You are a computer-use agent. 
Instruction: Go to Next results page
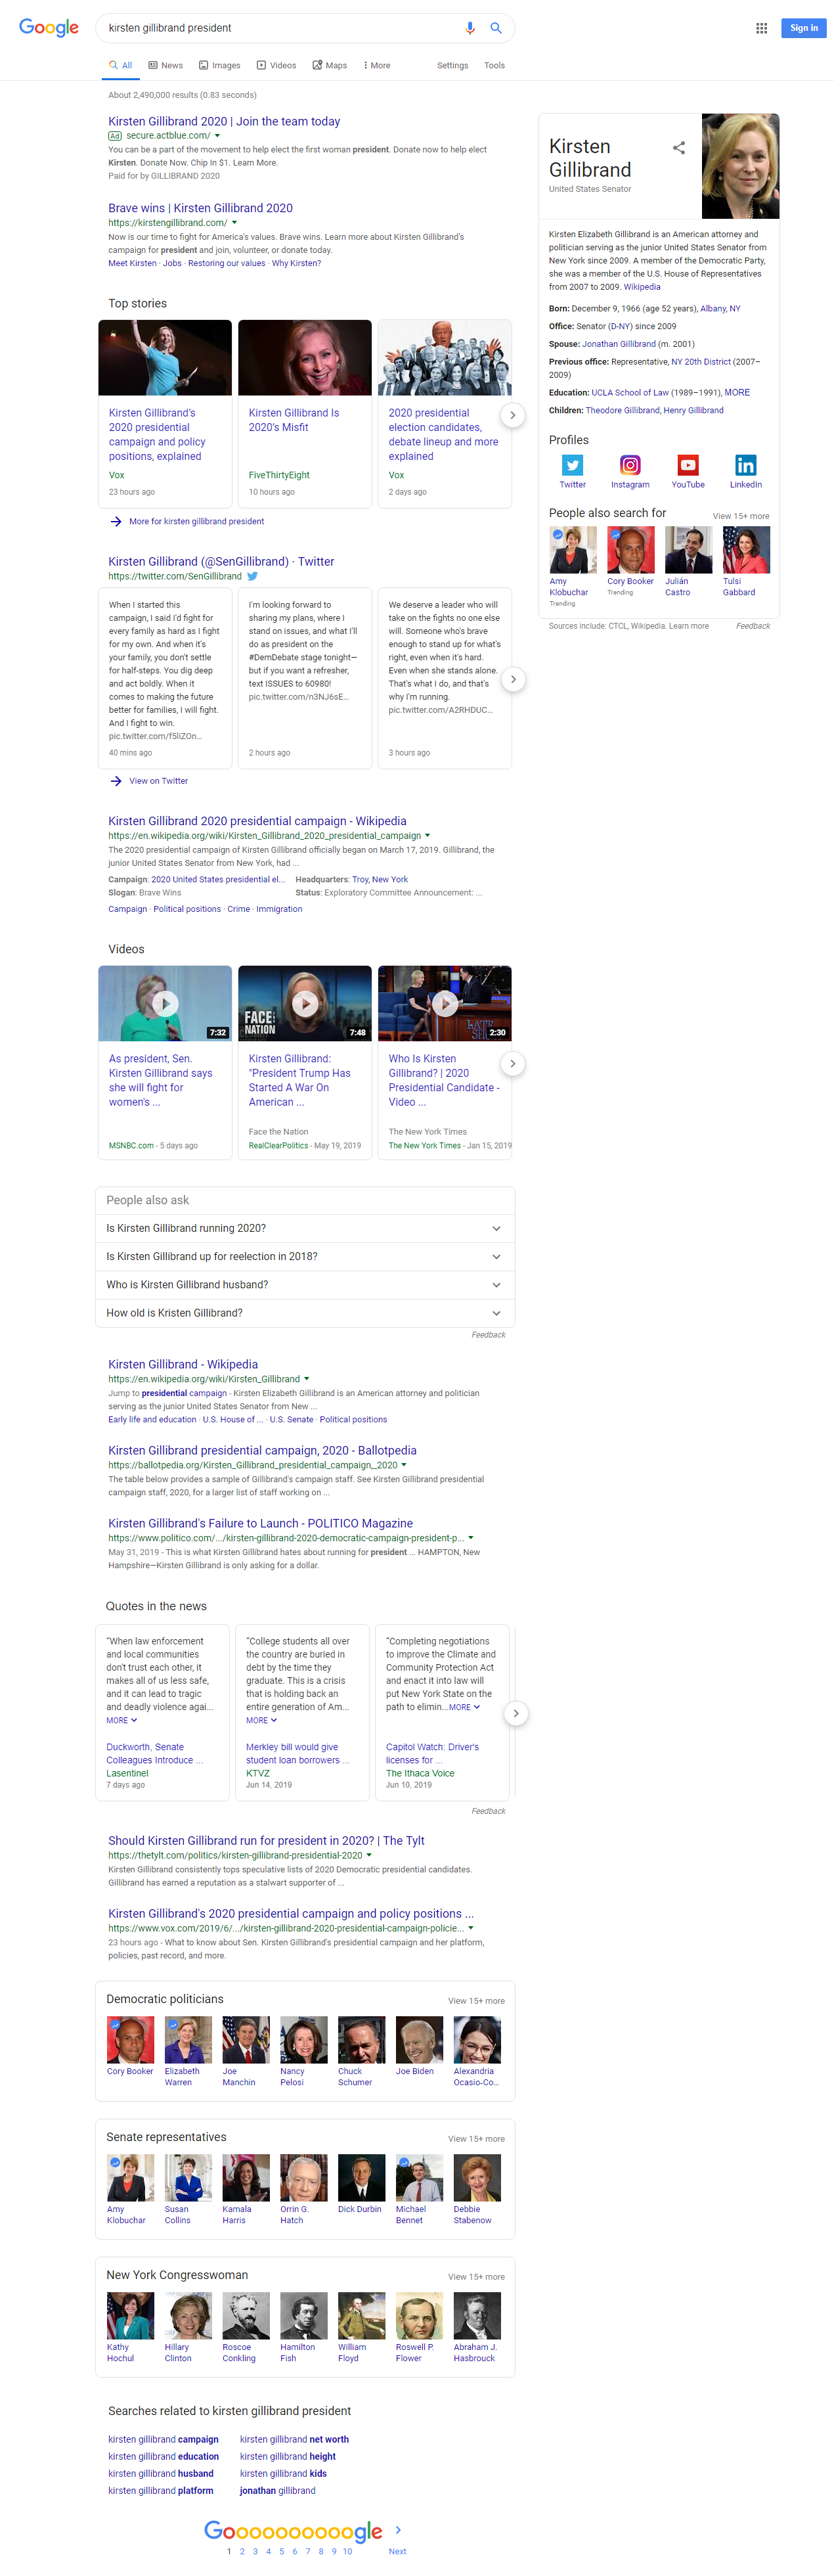[x=397, y=2551]
